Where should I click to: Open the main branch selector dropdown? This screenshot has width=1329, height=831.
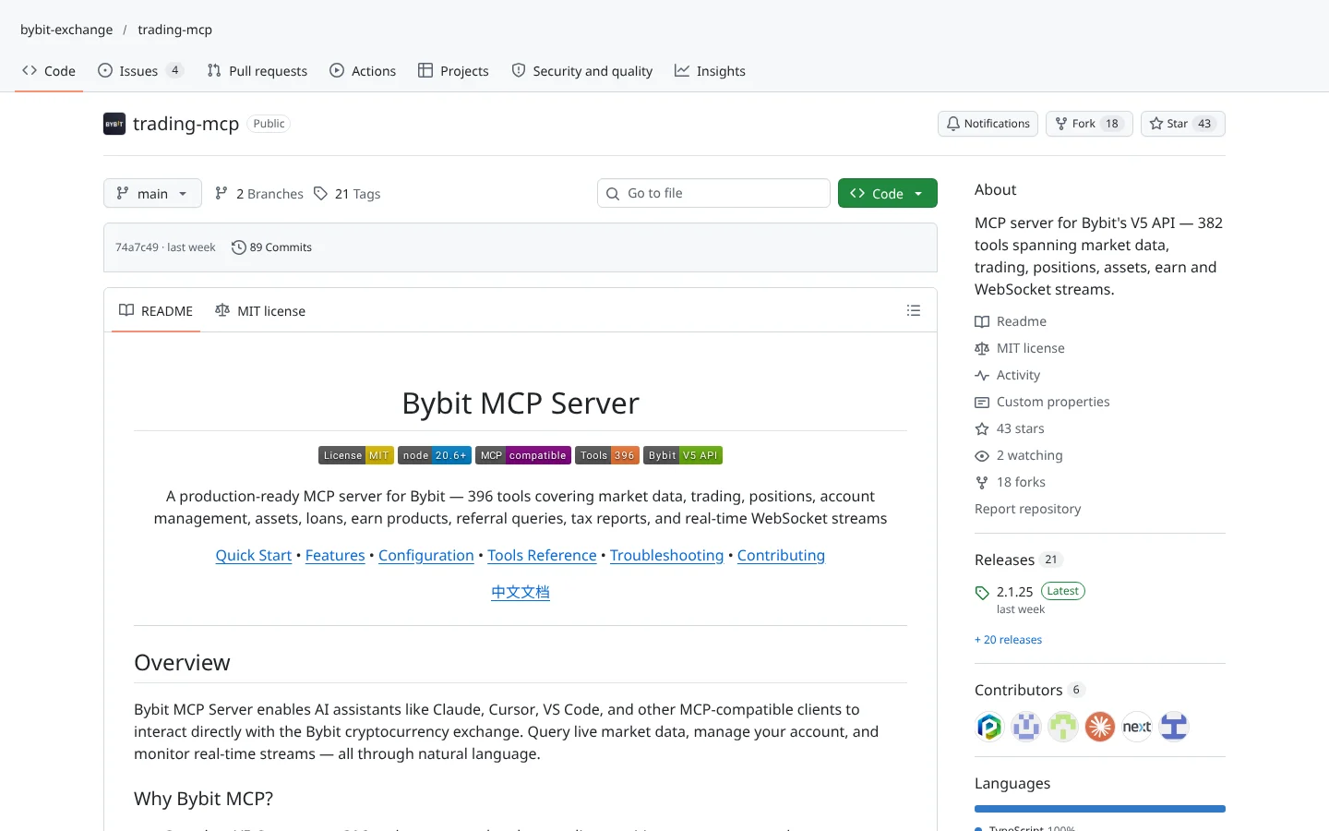(152, 193)
